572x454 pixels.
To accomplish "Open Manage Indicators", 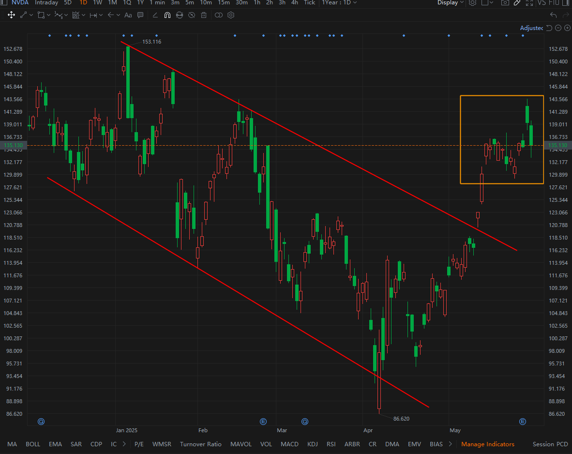I will tap(488, 444).
